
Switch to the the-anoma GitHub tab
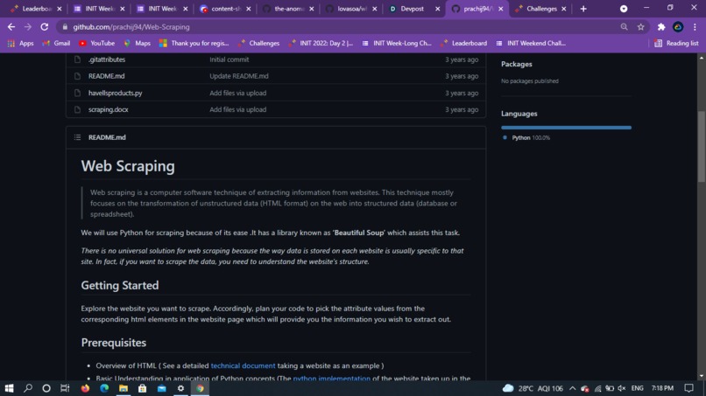(288, 9)
